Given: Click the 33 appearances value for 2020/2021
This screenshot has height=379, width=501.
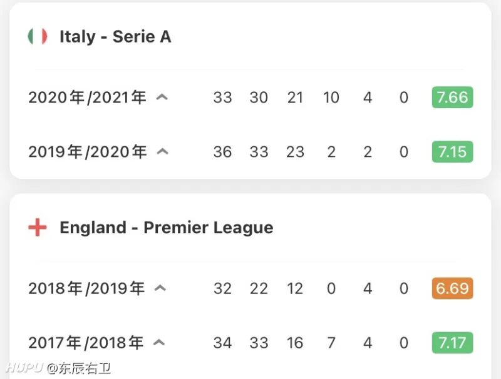Looking at the screenshot, I should 222,98.
